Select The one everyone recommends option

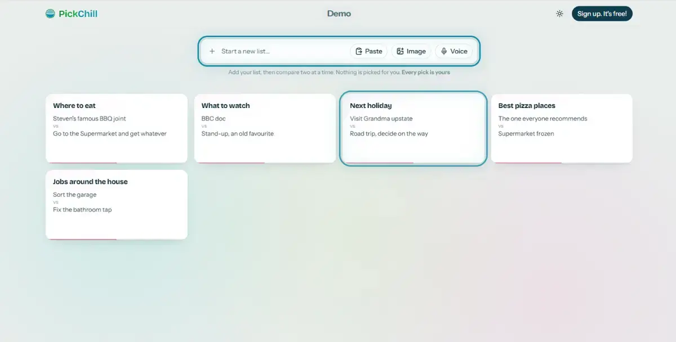tap(542, 119)
